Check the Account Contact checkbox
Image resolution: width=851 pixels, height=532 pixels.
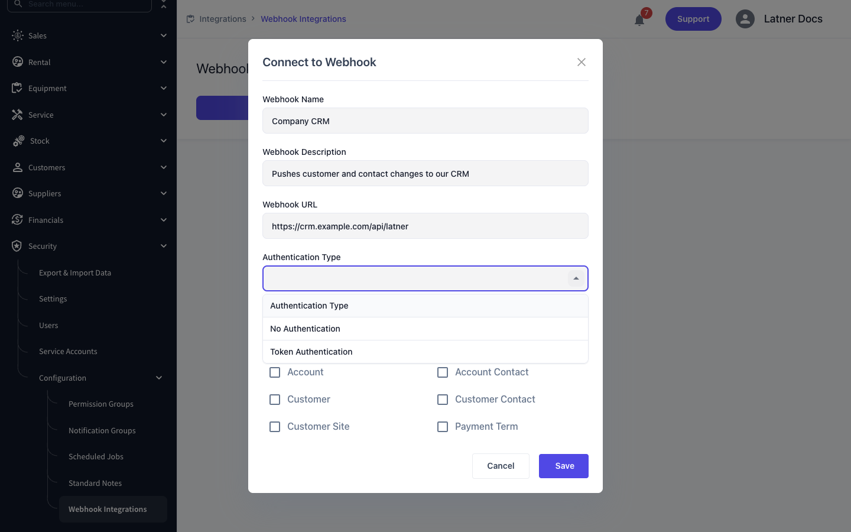pyautogui.click(x=443, y=372)
